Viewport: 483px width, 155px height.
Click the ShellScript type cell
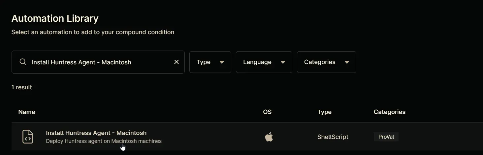[x=333, y=137]
